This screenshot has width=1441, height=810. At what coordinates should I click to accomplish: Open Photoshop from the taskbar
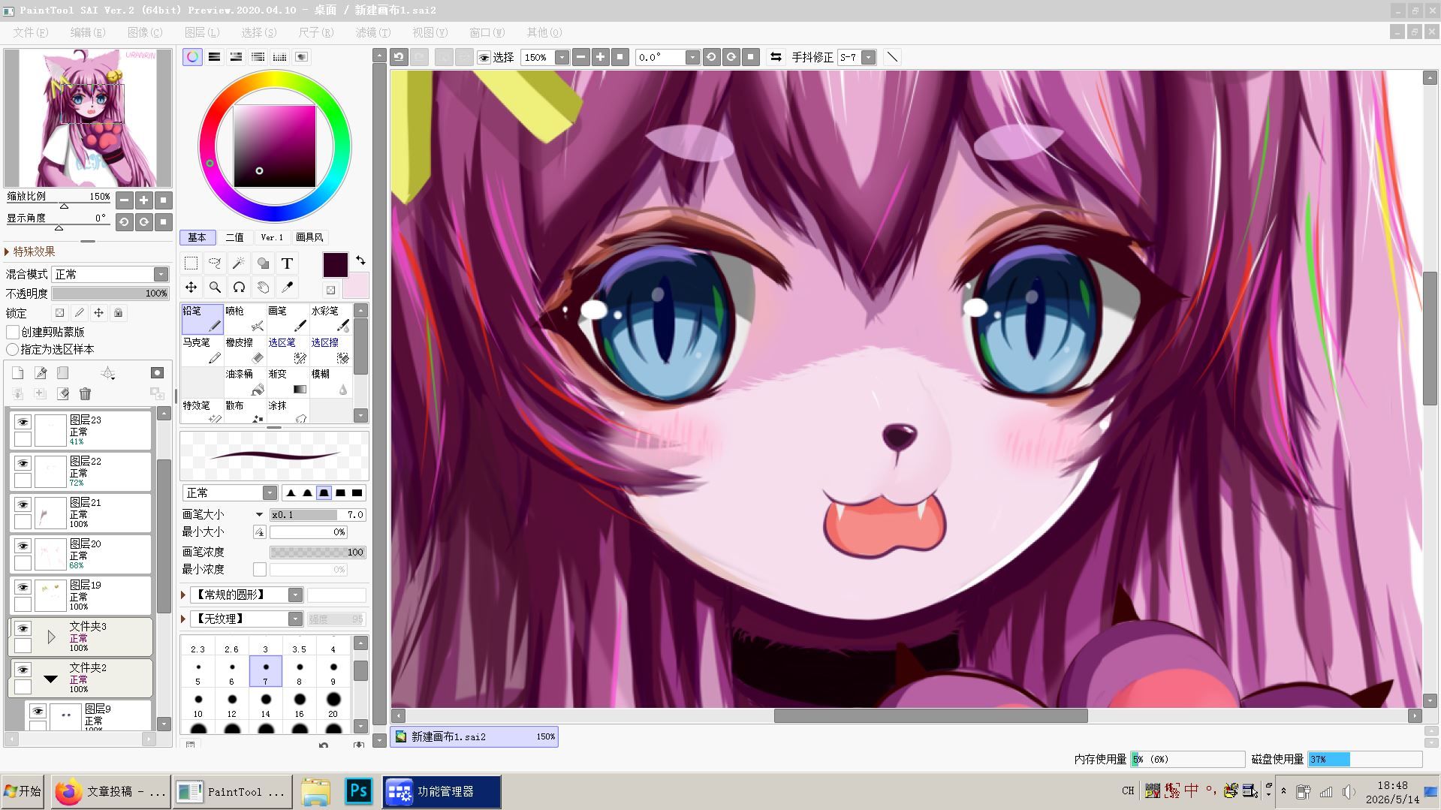click(x=358, y=791)
